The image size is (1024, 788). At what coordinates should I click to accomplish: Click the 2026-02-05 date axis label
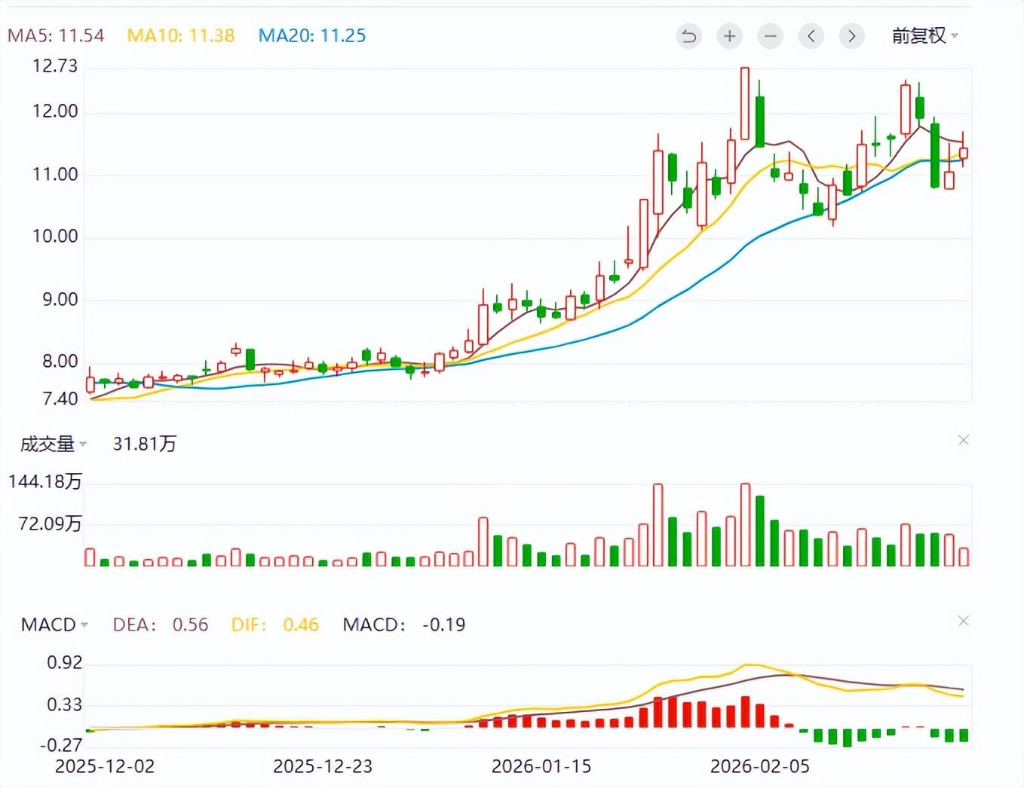point(759,766)
